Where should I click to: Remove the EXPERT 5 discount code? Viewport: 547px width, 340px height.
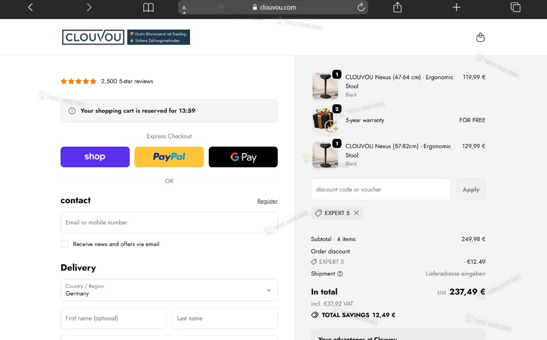(x=356, y=213)
